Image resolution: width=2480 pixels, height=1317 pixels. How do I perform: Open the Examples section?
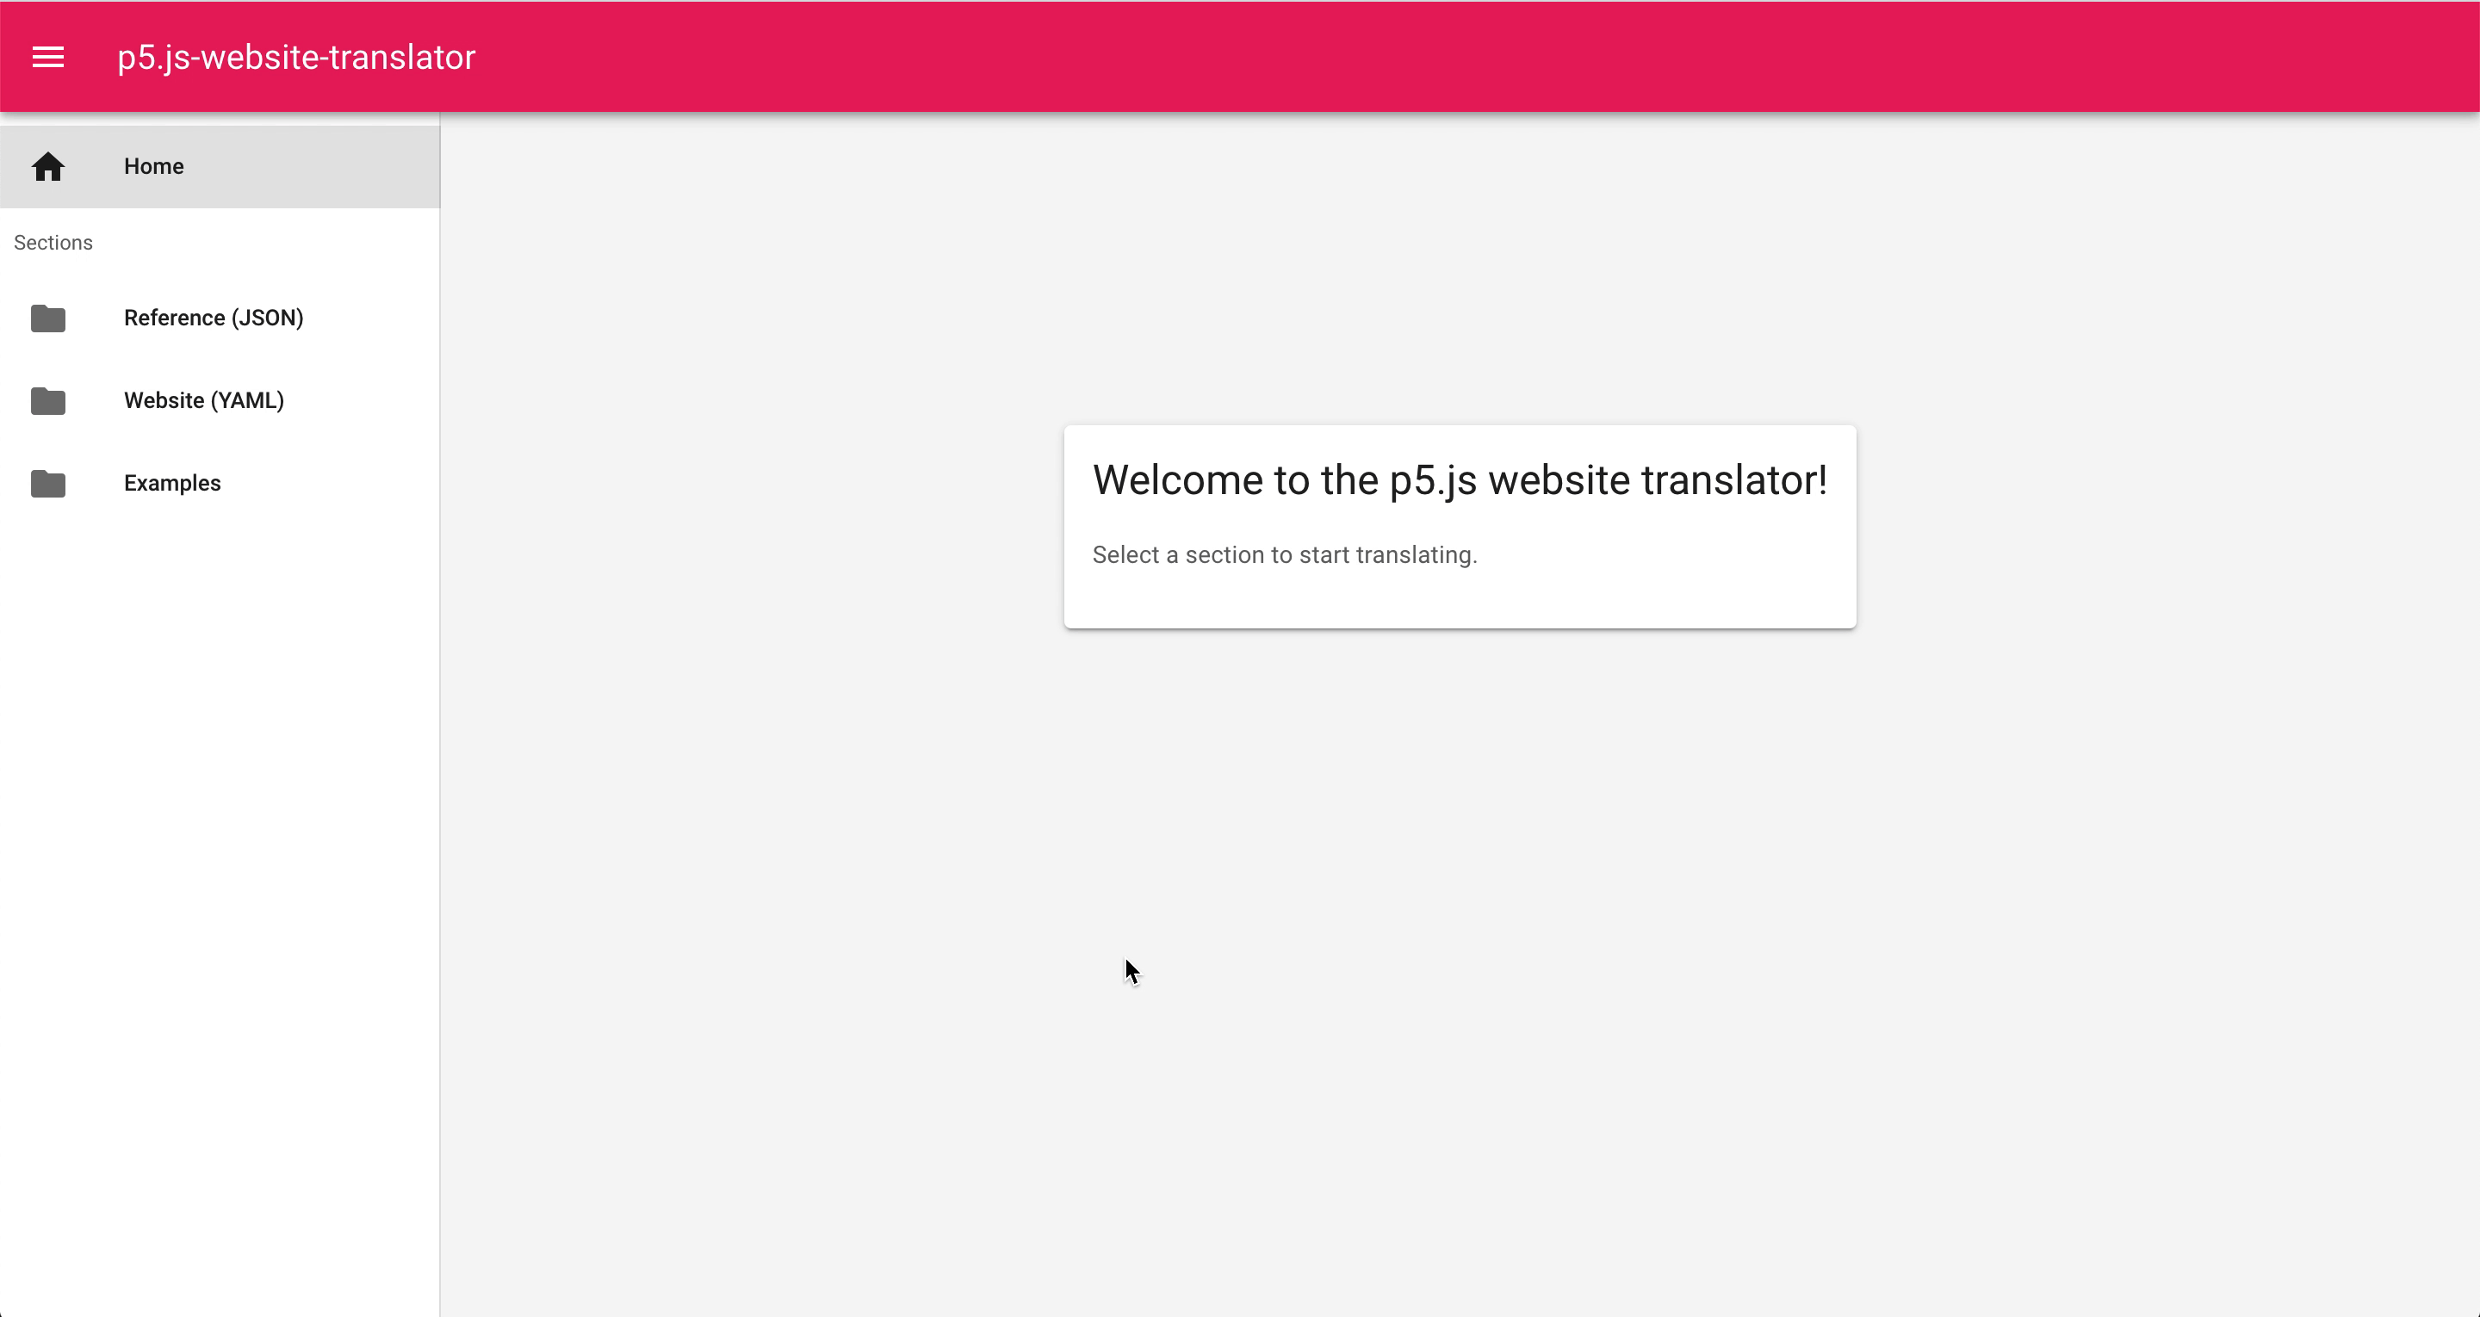click(172, 483)
